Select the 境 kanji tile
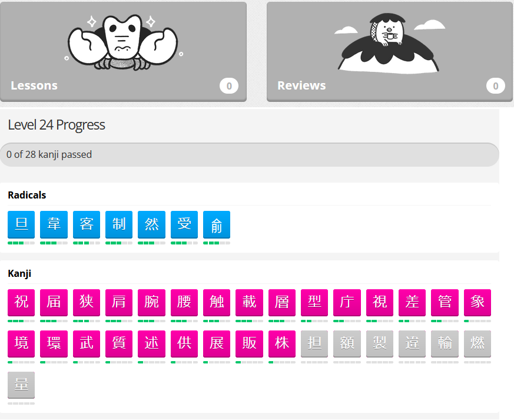Screen dimensions: 514x420 tap(21, 344)
